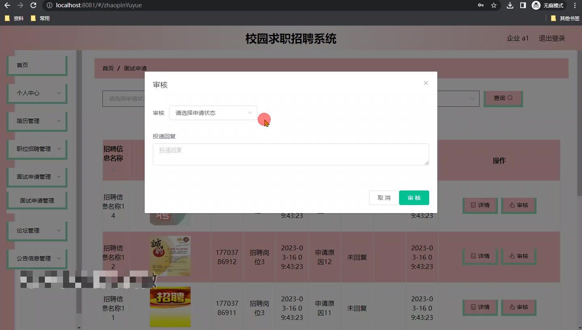Click the bookmark star in the address bar
This screenshot has width=582, height=330.
click(x=493, y=5)
